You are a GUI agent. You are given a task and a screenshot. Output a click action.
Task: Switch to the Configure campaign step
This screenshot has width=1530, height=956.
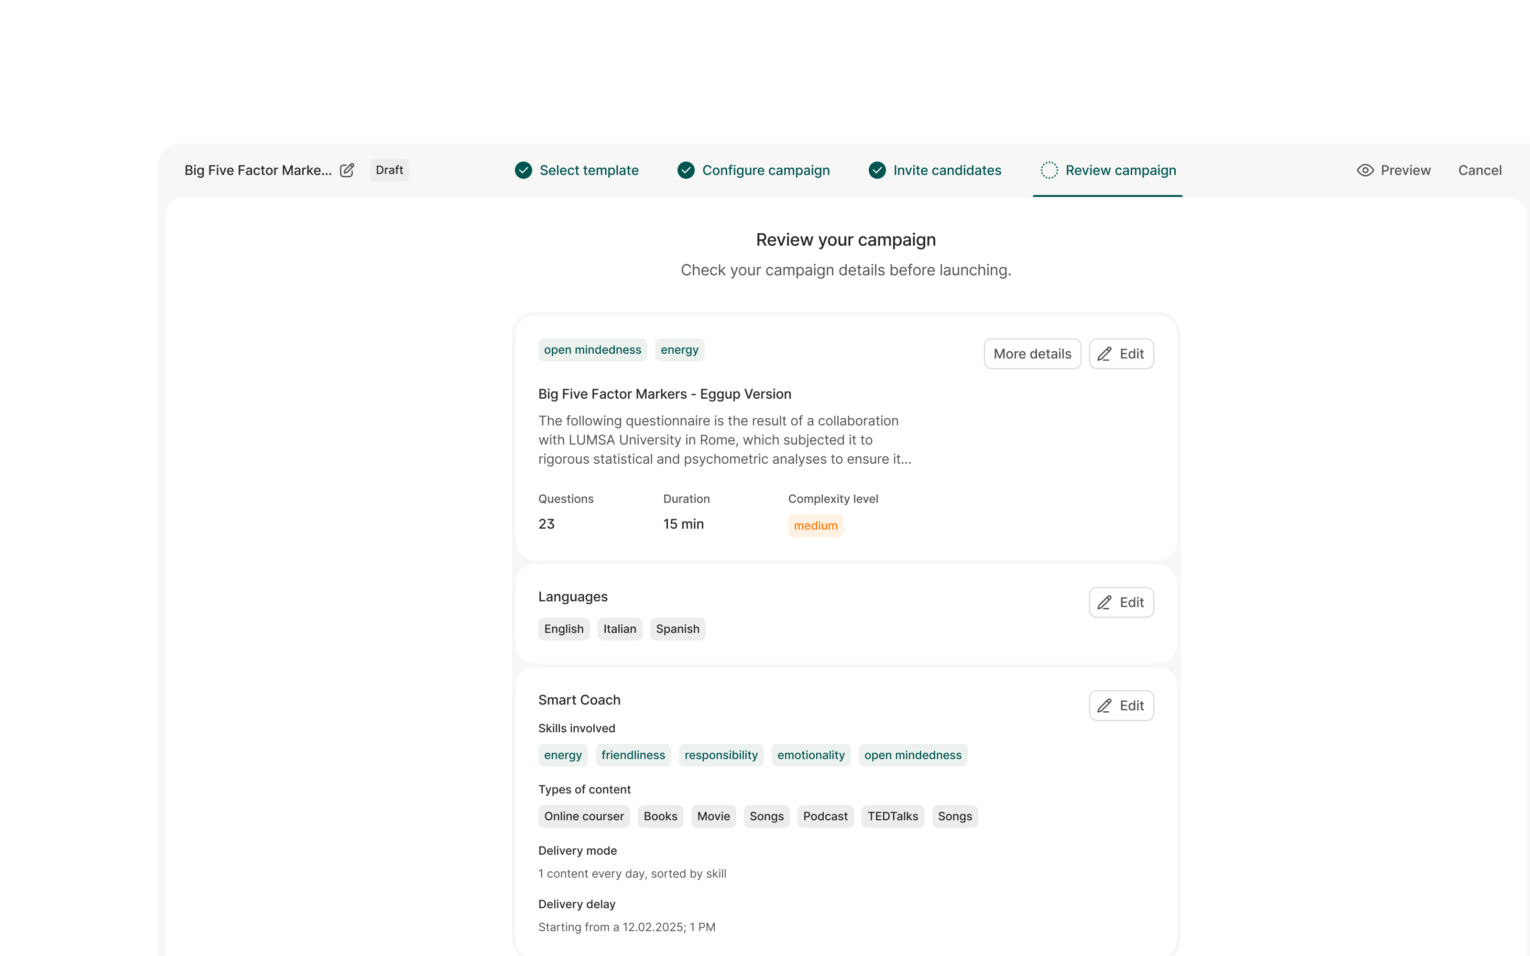pyautogui.click(x=754, y=170)
